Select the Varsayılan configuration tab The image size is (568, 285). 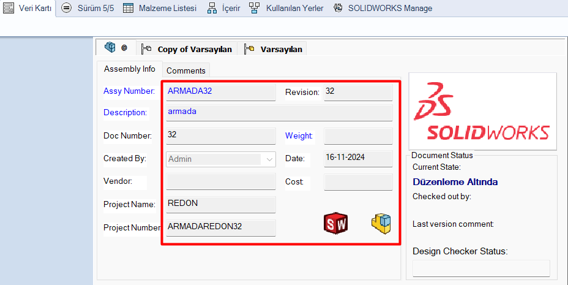pyautogui.click(x=272, y=48)
